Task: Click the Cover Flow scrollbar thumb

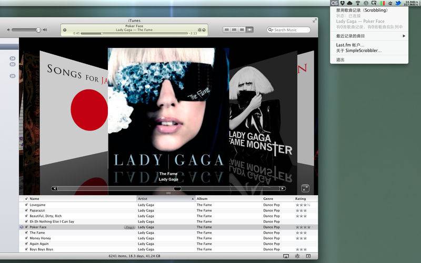Action: [x=177, y=189]
